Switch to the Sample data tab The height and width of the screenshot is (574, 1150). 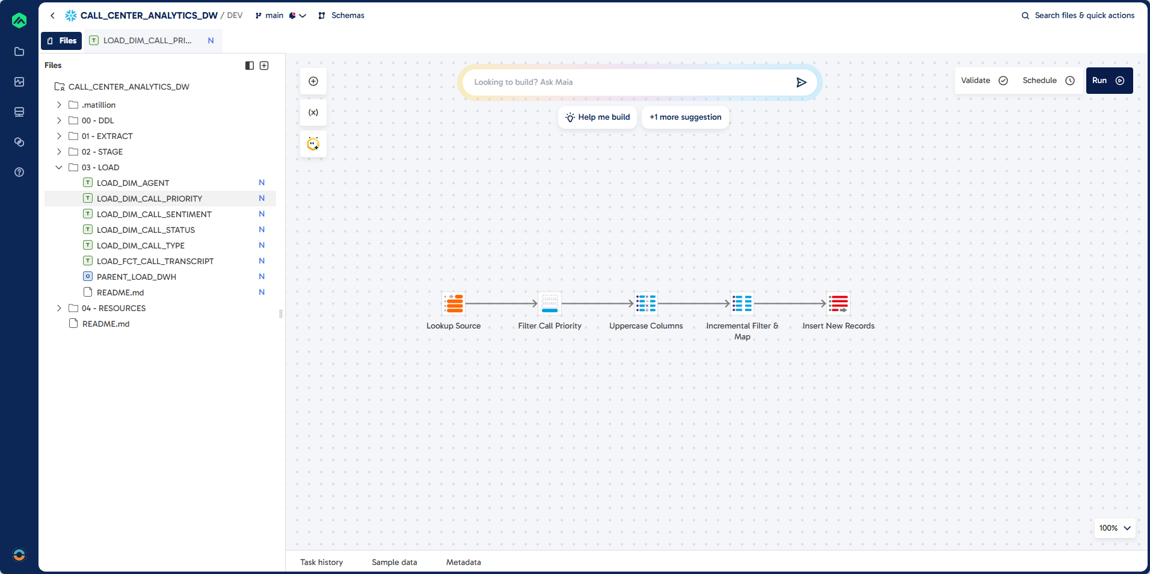(x=394, y=562)
